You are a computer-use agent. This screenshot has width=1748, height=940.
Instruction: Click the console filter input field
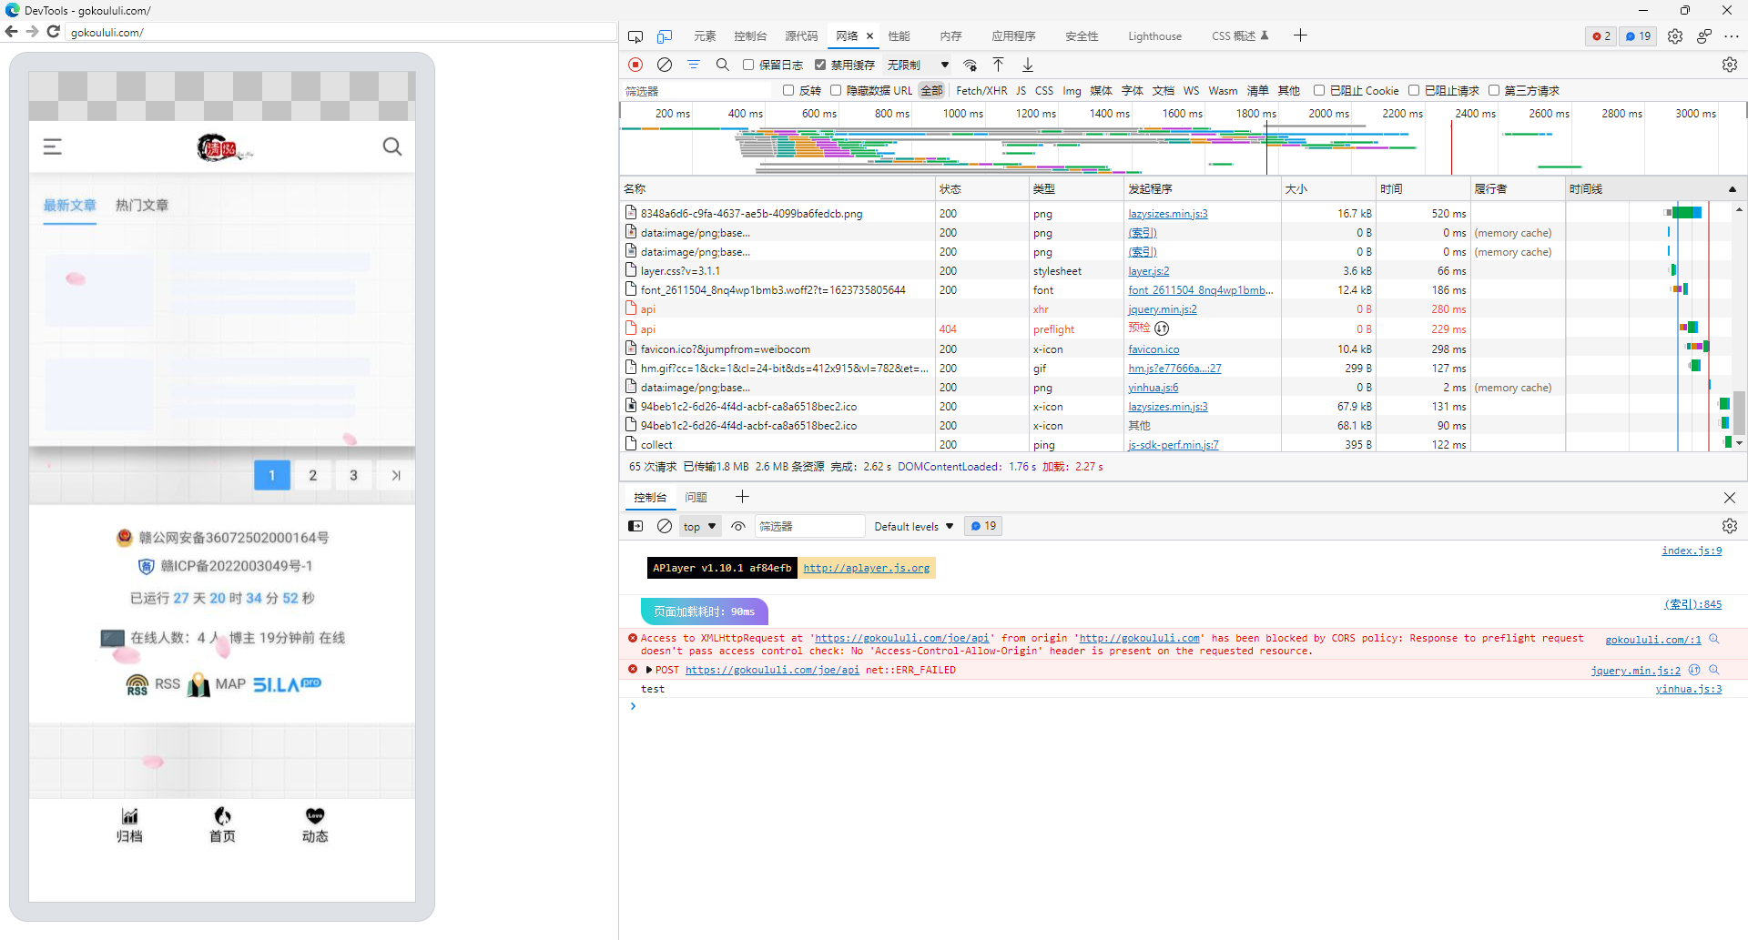[809, 526]
